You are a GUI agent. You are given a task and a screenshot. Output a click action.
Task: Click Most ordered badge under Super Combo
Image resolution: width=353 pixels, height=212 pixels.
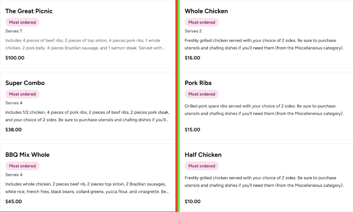coord(22,94)
